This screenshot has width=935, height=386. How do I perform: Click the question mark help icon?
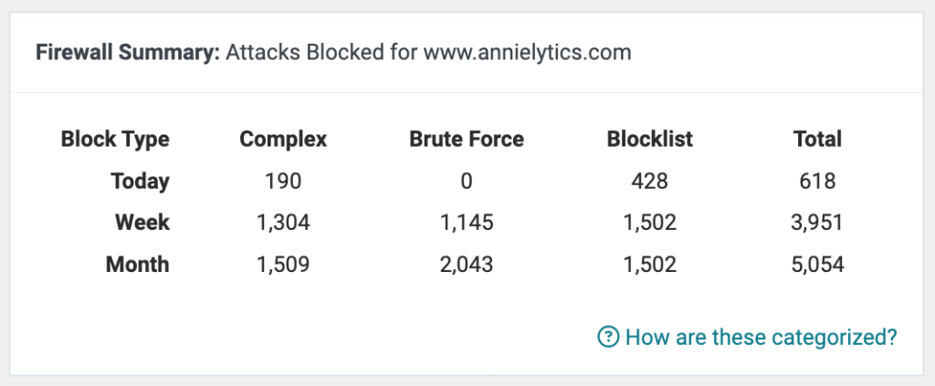pos(607,337)
